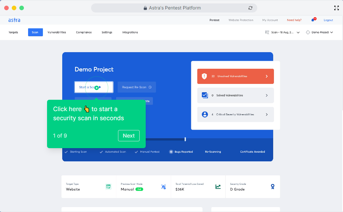This screenshot has height=212, width=343.
Task: Open Website Protection in top menu
Action: click(241, 20)
